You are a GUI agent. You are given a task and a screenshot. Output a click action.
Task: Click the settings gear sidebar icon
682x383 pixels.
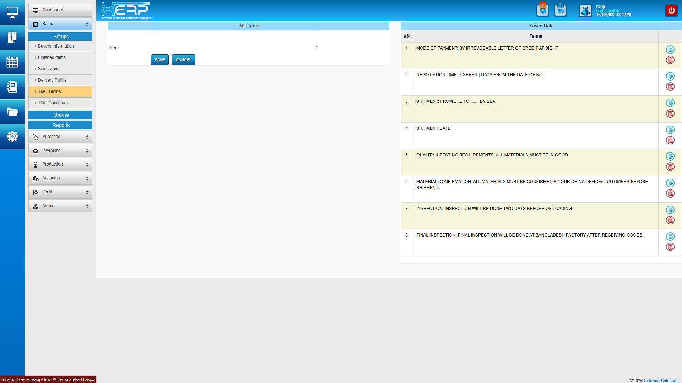click(12, 137)
